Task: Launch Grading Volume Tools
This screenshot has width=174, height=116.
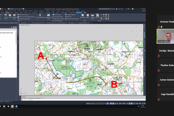Action: (48, 17)
